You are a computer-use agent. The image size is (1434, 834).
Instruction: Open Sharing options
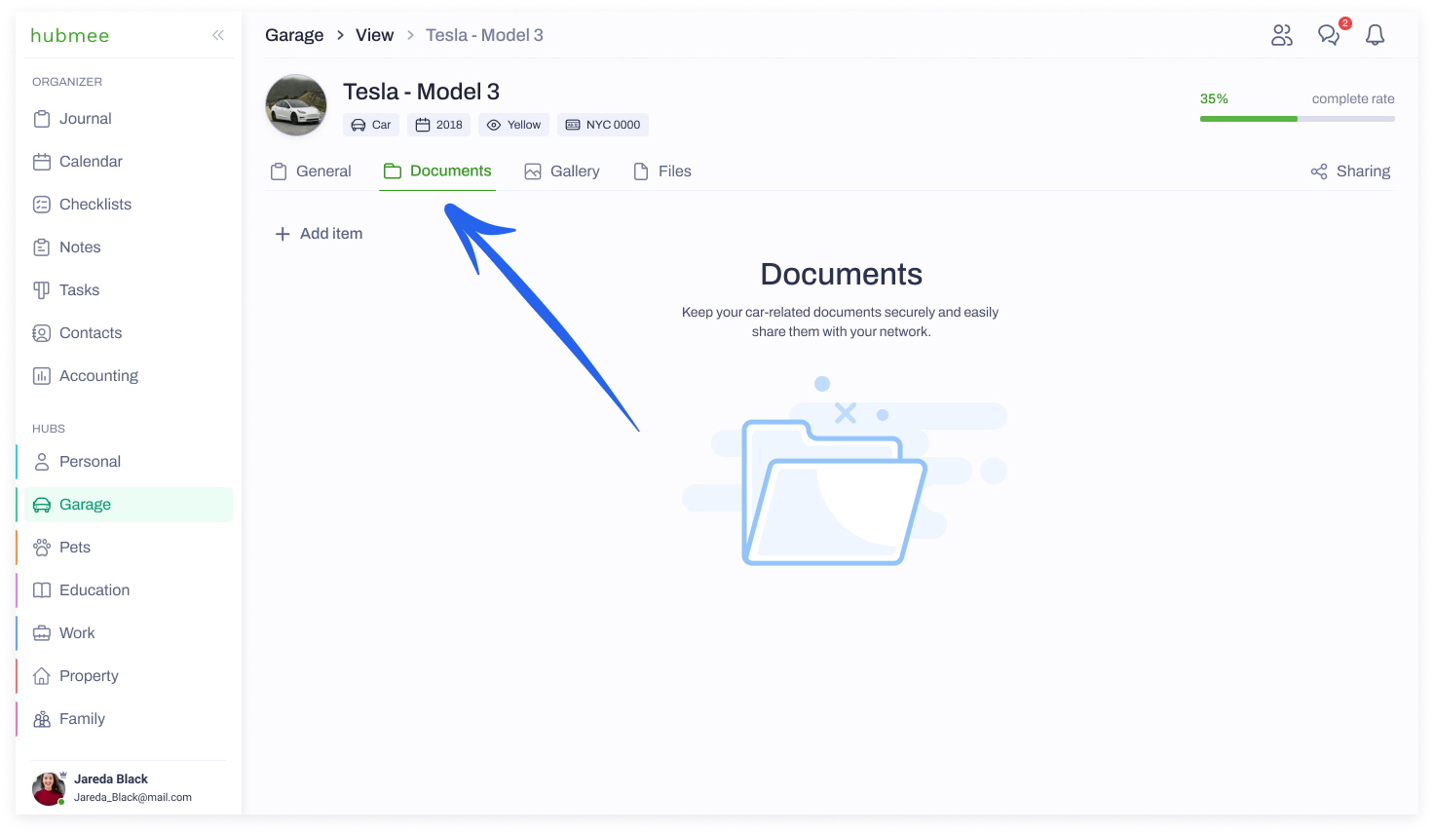click(x=1350, y=171)
